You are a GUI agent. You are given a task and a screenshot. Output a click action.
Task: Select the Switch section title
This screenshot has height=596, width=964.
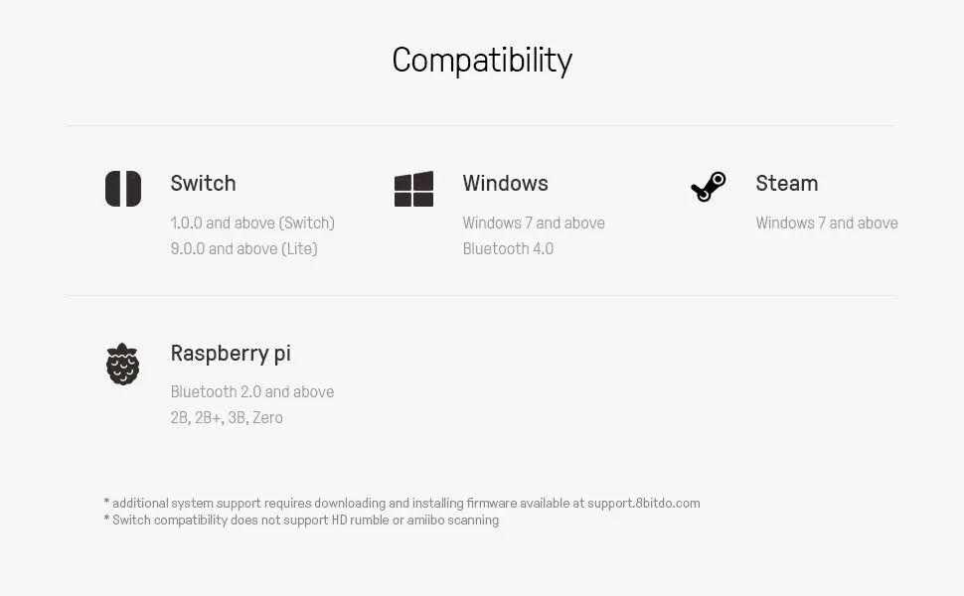[203, 184]
